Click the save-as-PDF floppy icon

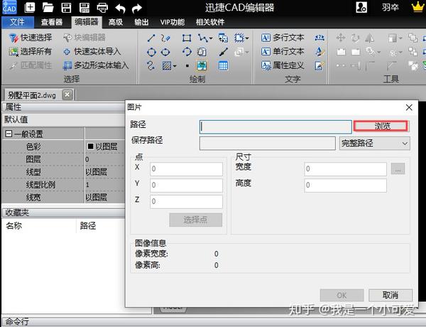[x=84, y=7]
